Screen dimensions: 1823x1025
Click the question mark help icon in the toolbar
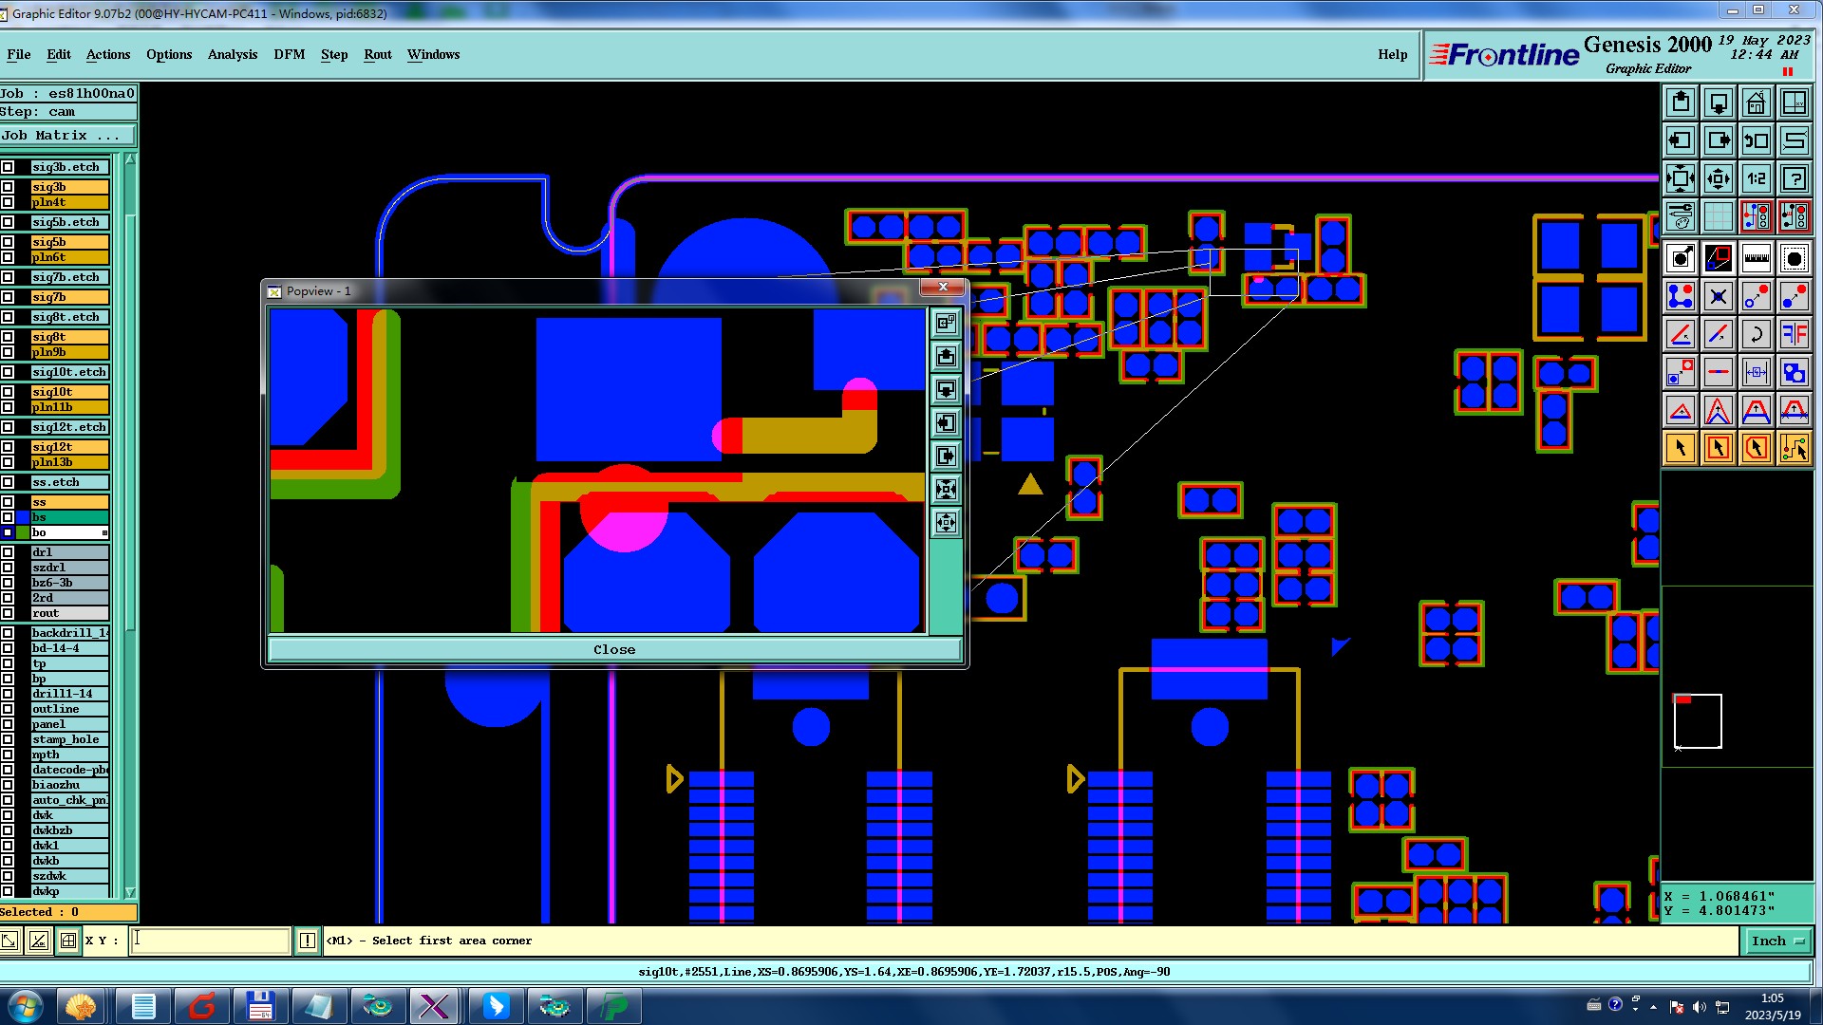(1795, 178)
